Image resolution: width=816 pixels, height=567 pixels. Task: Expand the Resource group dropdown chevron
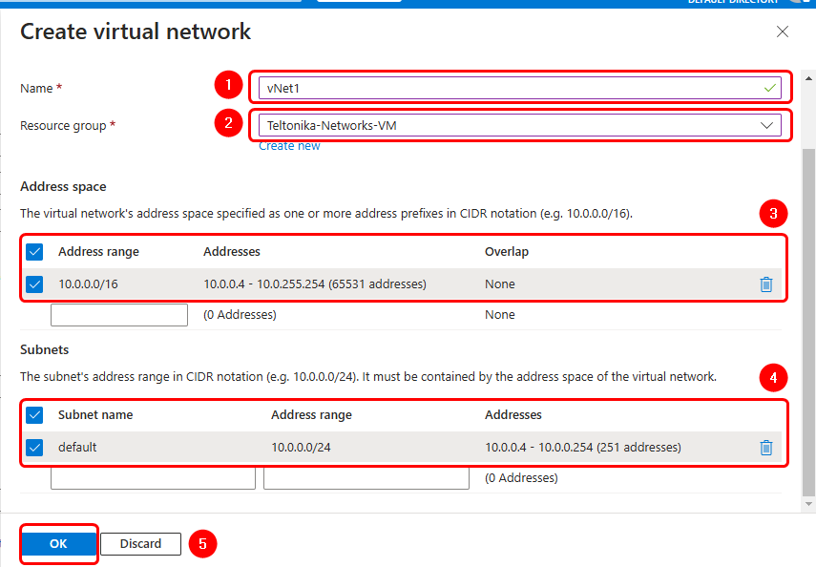click(x=766, y=125)
